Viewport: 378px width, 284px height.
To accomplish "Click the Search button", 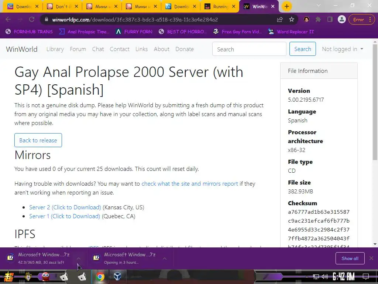I will (303, 49).
